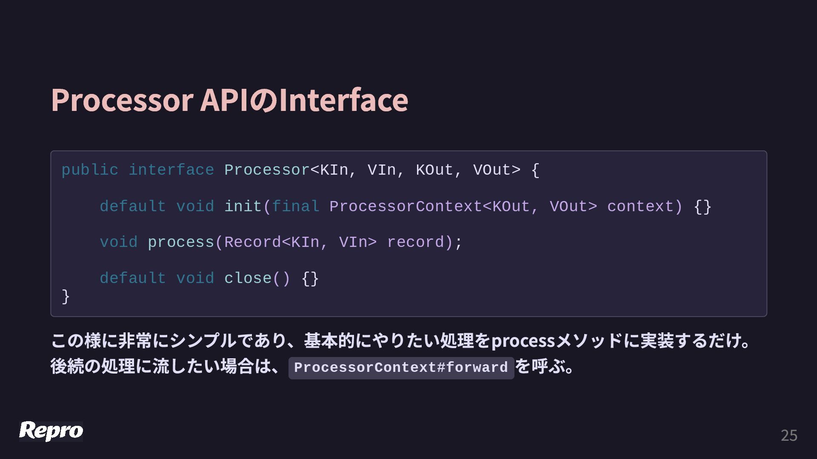Click the 'public' keyword in code
This screenshot has width=817, height=459.
point(90,170)
